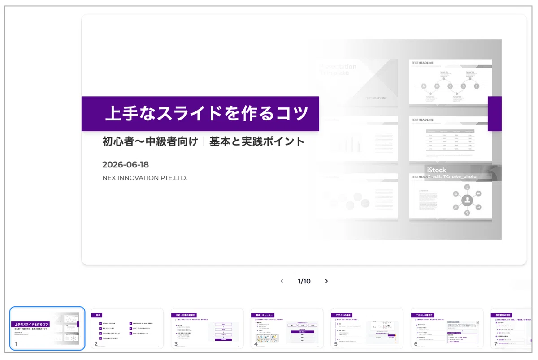Click the 1/10 page counter

304,281
